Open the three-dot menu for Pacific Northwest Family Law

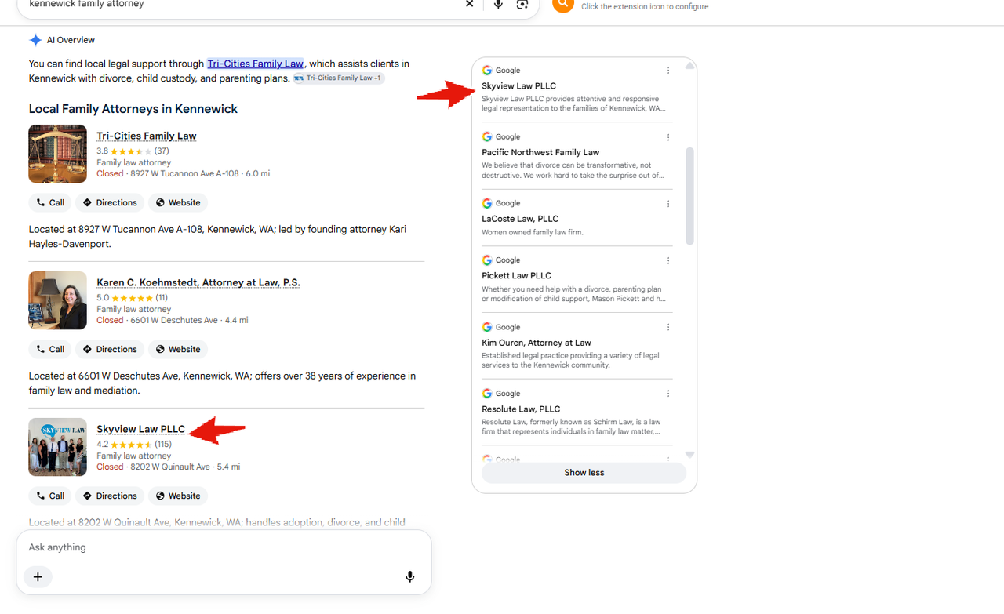(x=668, y=137)
